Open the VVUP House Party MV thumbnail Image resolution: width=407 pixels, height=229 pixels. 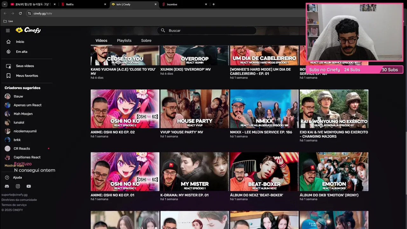click(195, 109)
